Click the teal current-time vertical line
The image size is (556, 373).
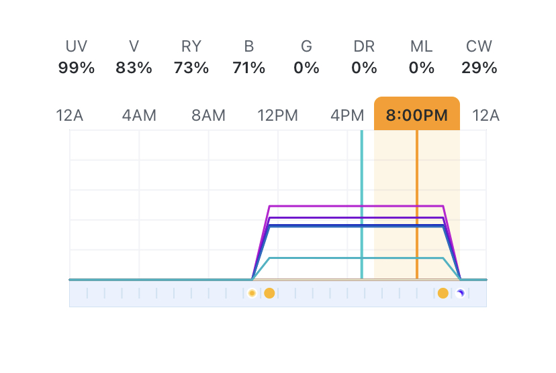click(362, 201)
